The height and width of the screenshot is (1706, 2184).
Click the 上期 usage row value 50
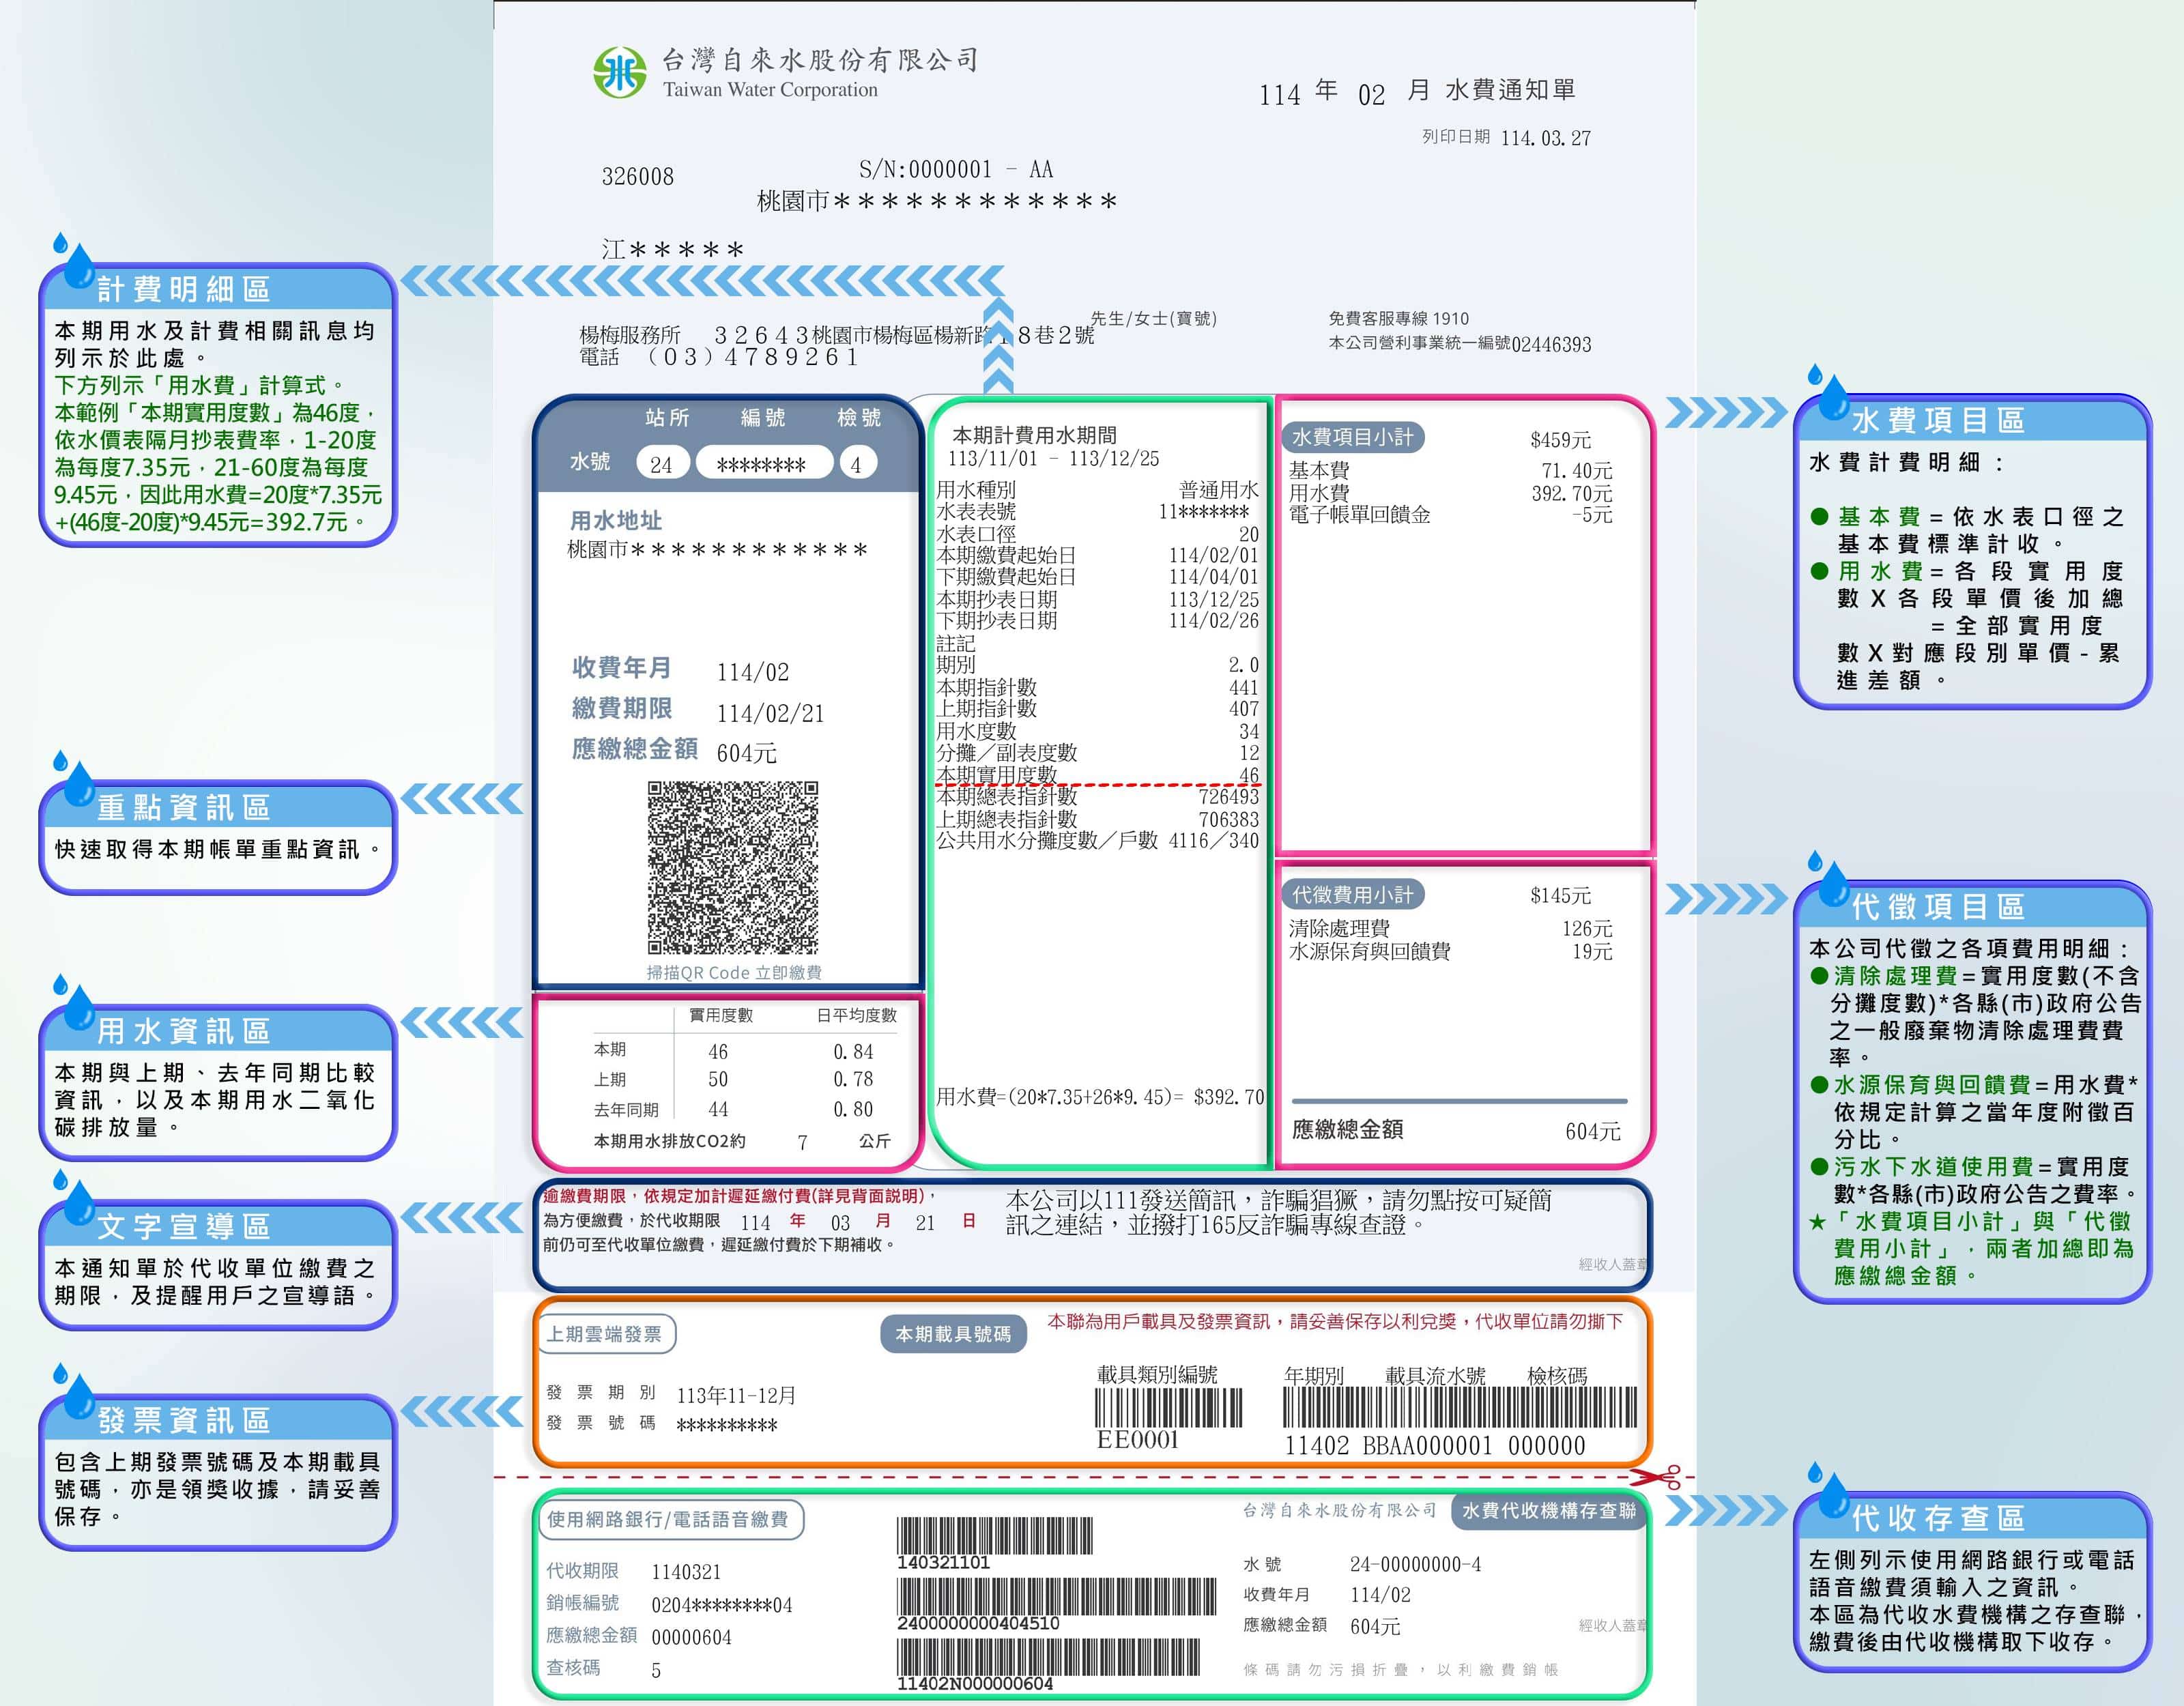click(x=718, y=1079)
